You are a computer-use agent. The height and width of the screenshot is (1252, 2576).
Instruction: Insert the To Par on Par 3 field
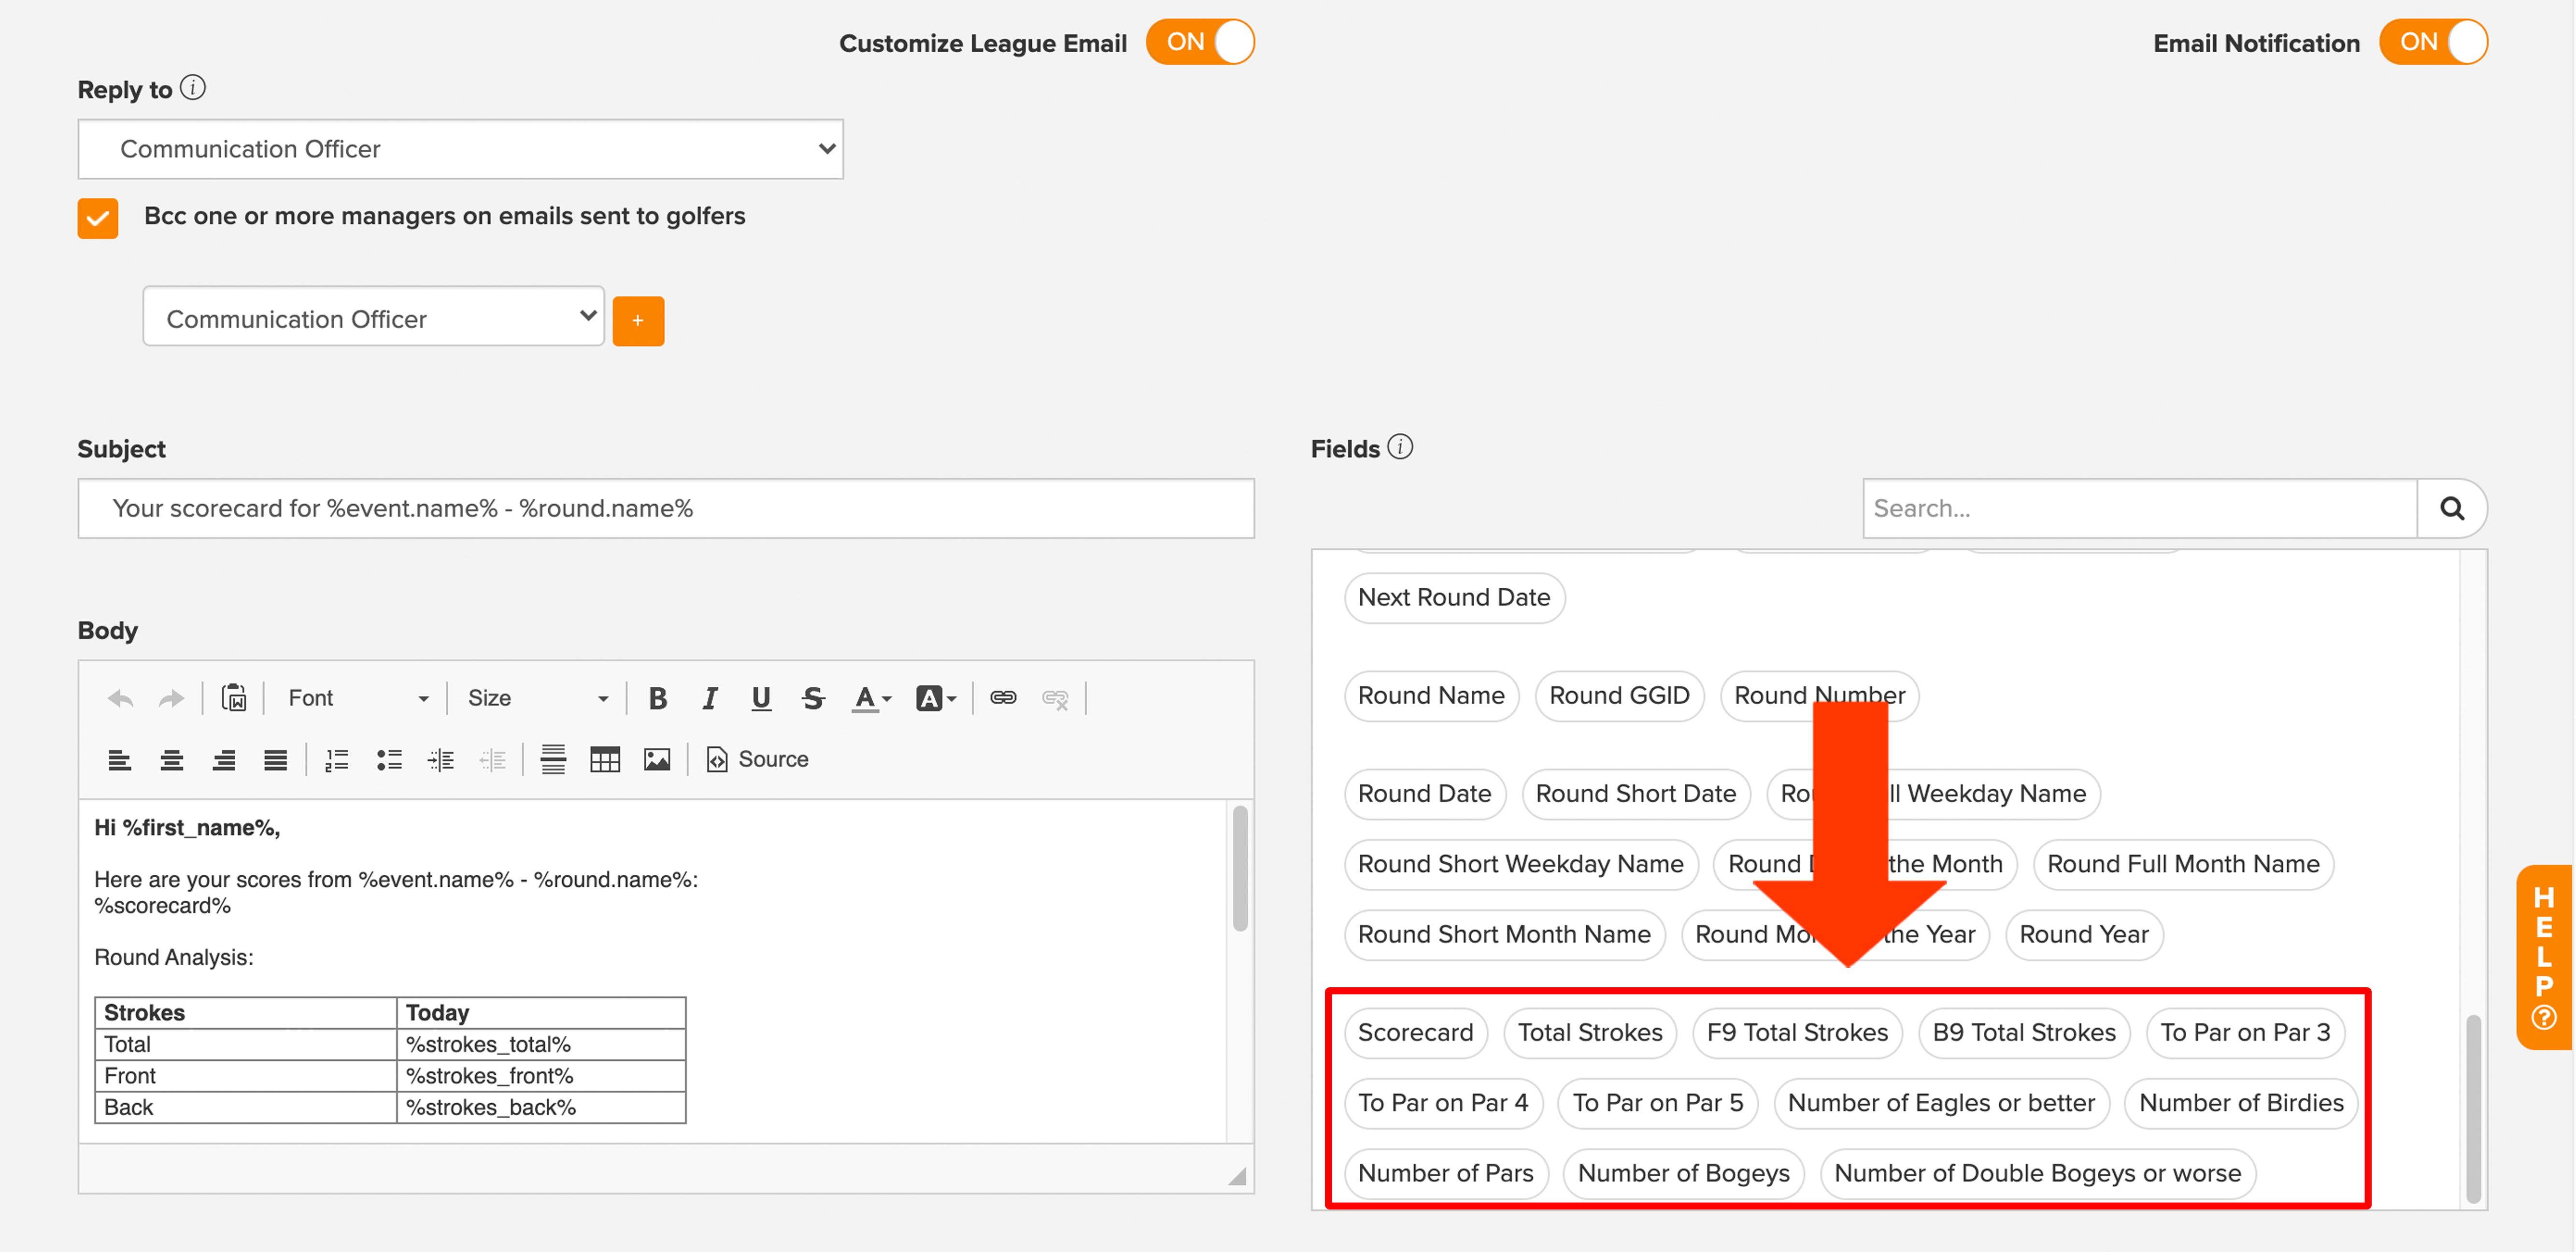point(2245,1032)
